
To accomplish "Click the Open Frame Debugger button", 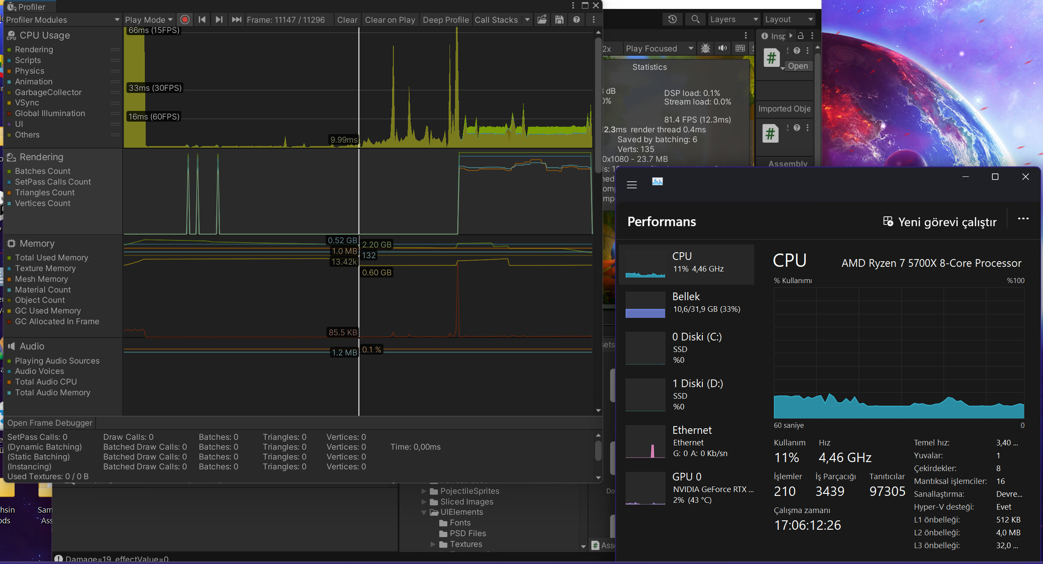I will tap(49, 423).
